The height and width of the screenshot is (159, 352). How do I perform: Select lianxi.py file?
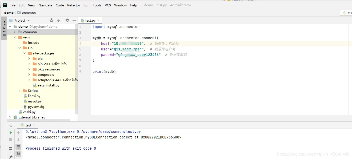click(x=32, y=96)
